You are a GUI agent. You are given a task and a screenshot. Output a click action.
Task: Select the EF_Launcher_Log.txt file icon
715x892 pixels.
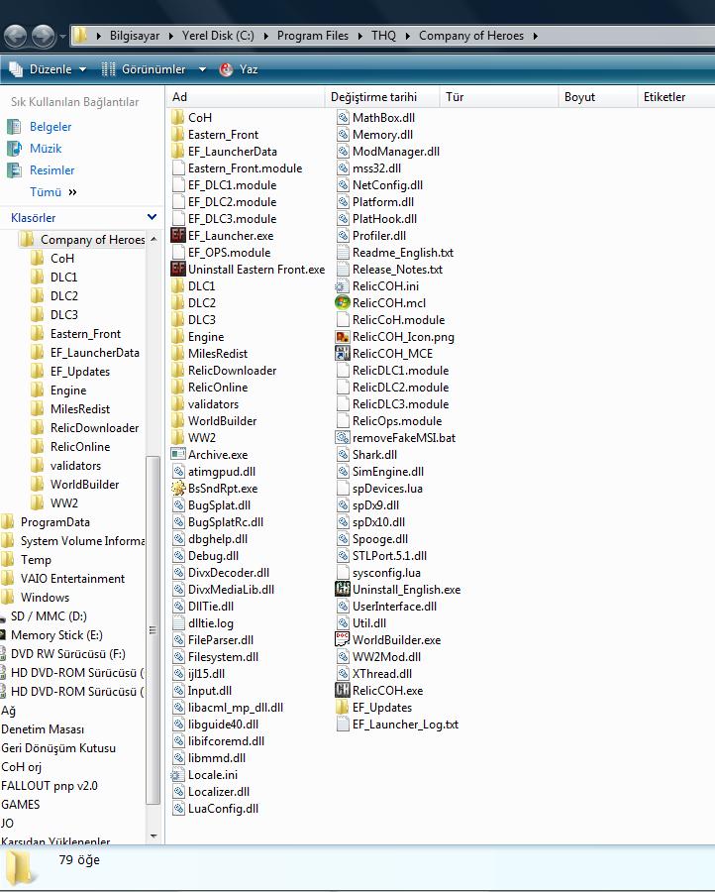click(x=343, y=725)
